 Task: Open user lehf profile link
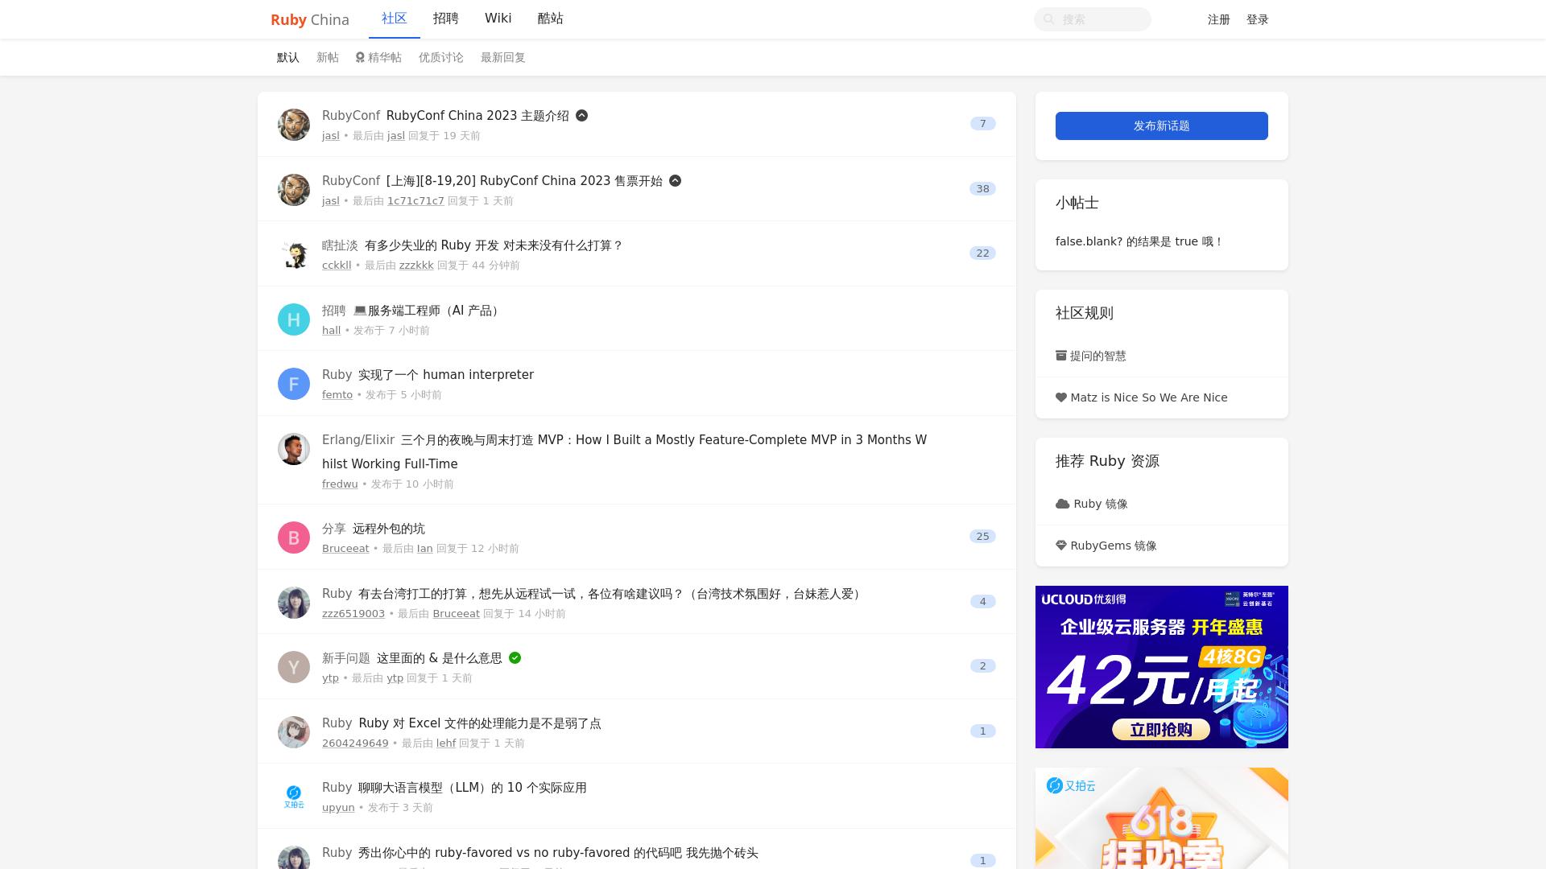coord(446,743)
